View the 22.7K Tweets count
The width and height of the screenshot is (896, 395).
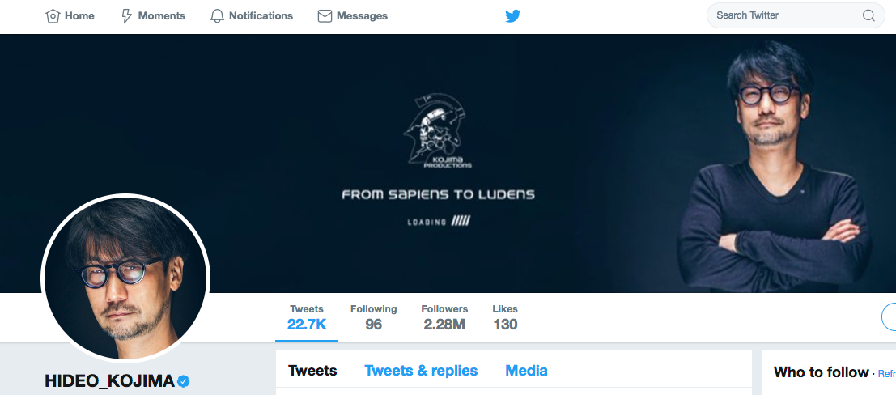click(x=307, y=318)
